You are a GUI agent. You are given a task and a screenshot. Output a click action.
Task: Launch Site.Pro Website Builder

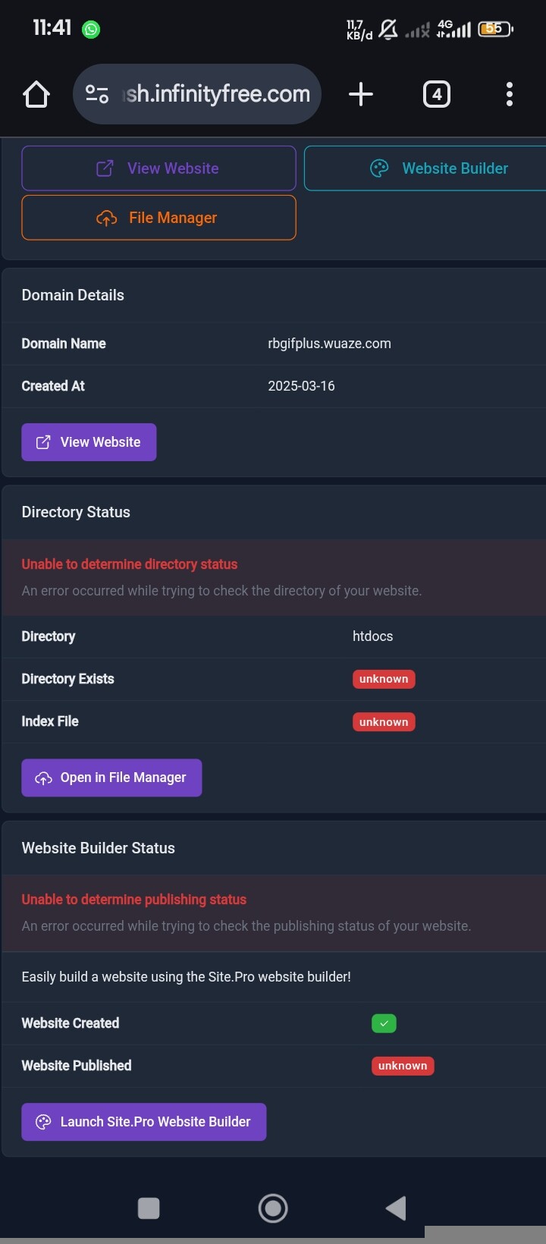click(x=143, y=1122)
